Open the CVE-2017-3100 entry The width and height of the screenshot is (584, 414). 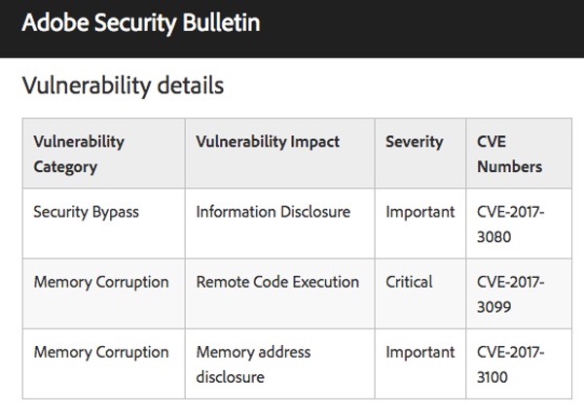click(x=511, y=363)
